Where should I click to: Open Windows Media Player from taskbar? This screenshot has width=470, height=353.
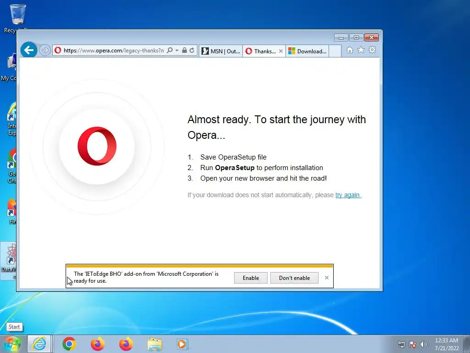[182, 344]
